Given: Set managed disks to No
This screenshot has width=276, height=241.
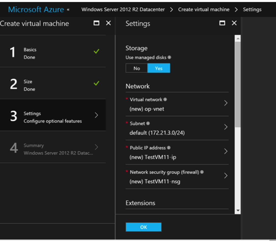Looking at the screenshot, I should [x=137, y=68].
